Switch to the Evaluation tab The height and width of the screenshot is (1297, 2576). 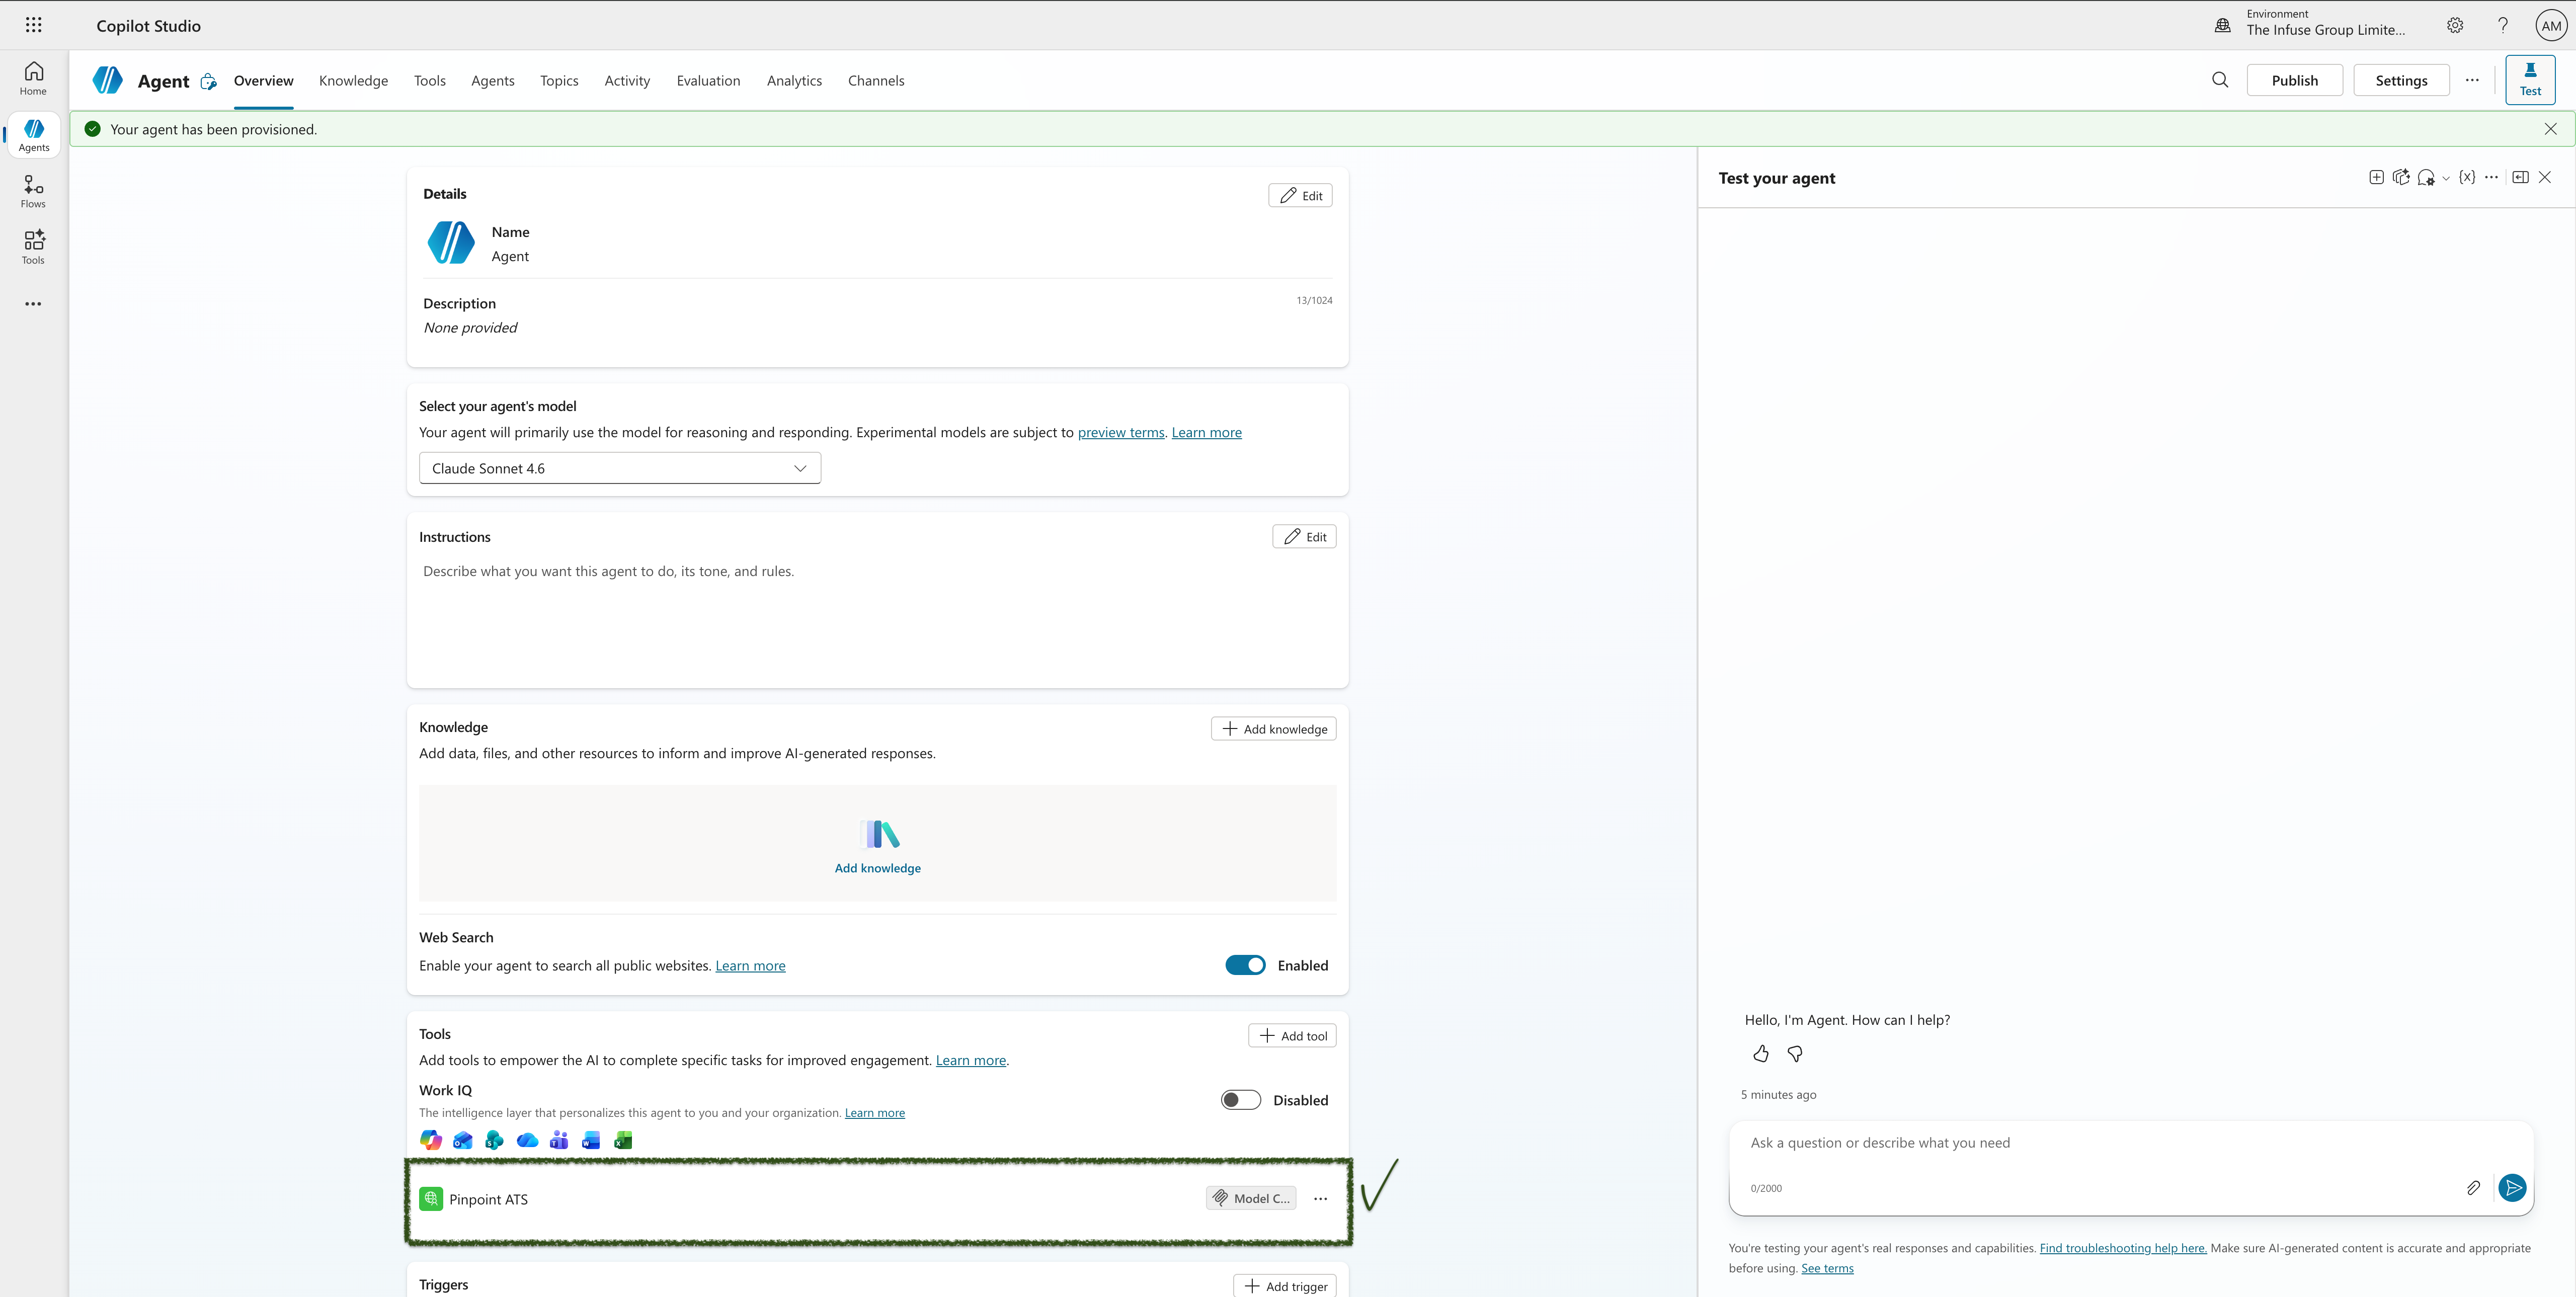click(708, 81)
